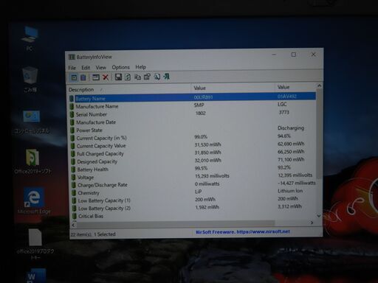
Task: Select the PC desktop icon
Action: (30, 38)
